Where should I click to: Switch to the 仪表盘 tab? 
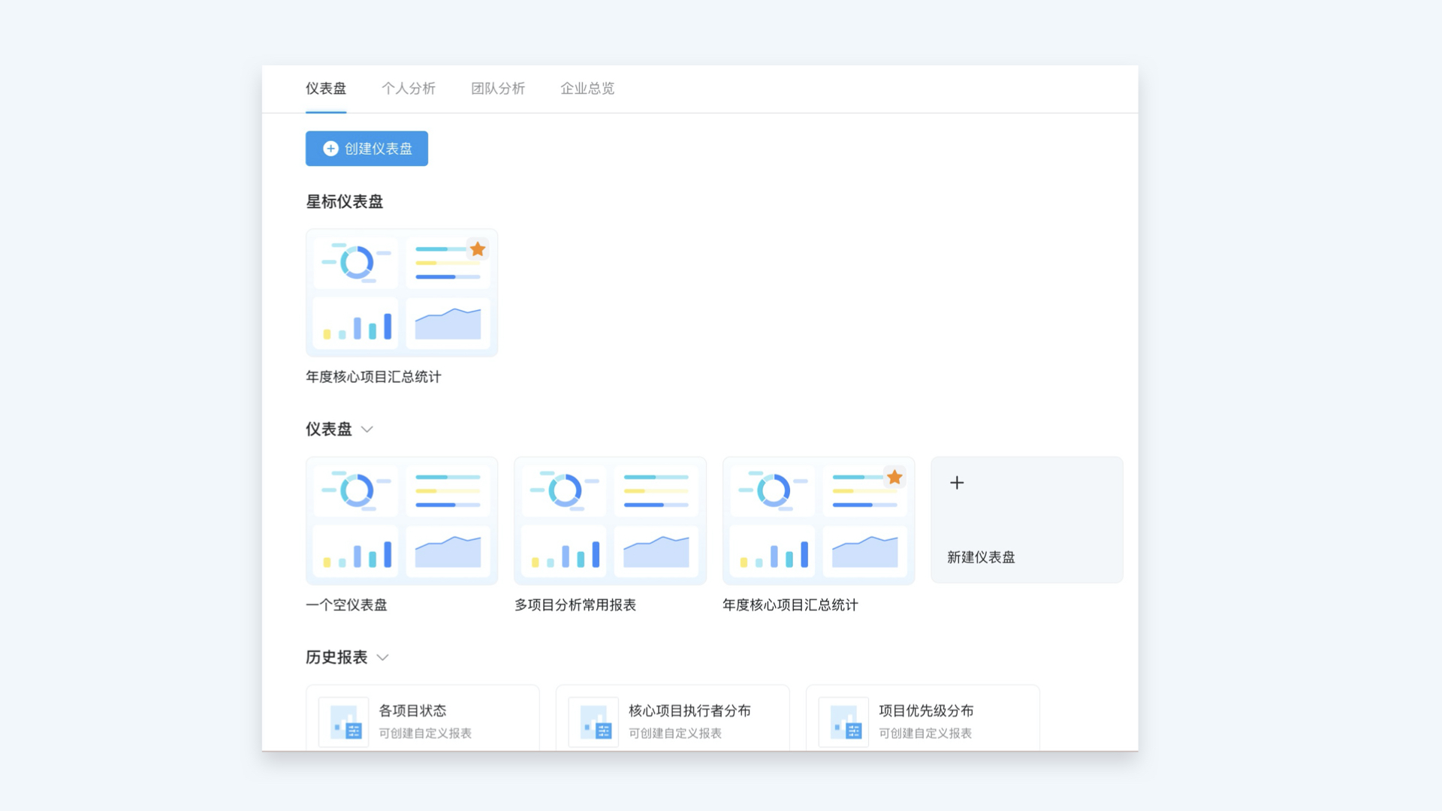(325, 89)
